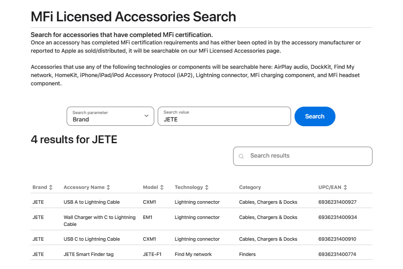Sort by UPC/EAN column arrows

point(345,187)
